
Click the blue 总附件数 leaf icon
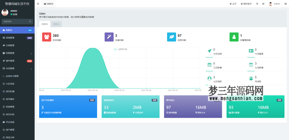click(172, 37)
